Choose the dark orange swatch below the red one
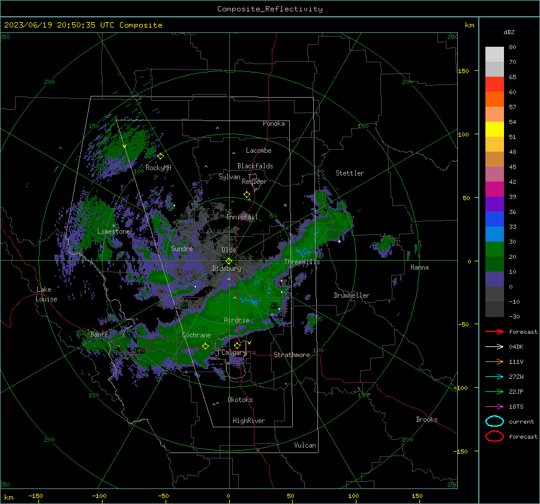 point(494,99)
